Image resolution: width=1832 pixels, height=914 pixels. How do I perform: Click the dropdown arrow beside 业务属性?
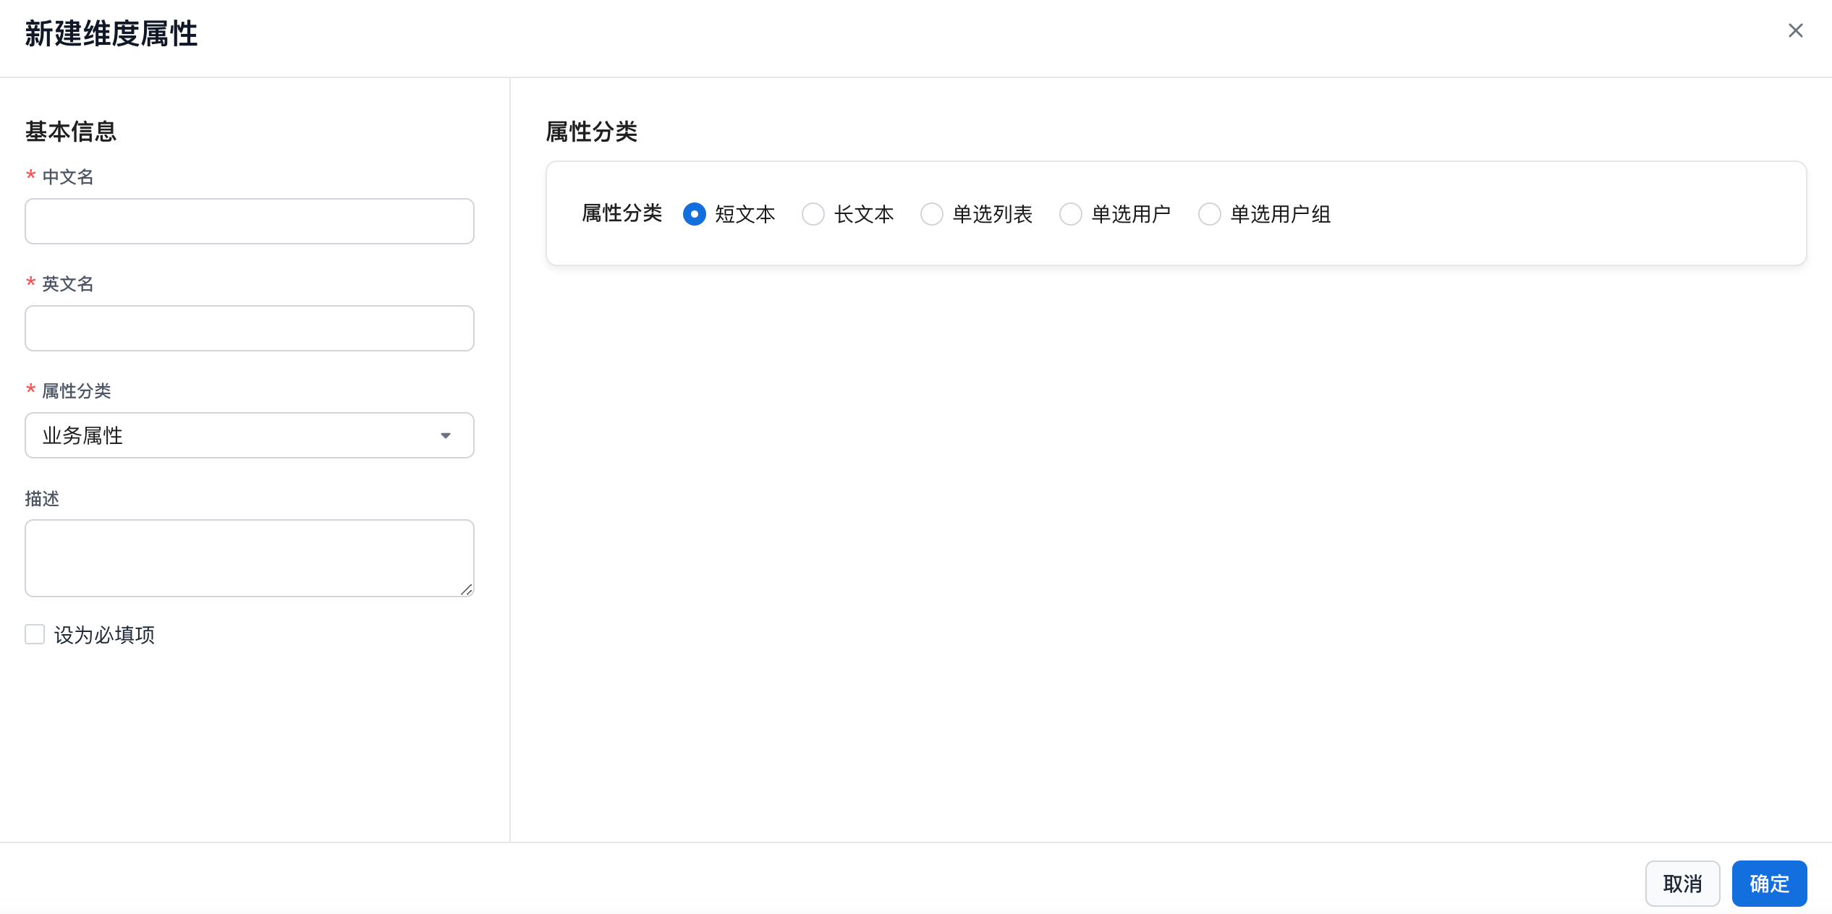446,435
